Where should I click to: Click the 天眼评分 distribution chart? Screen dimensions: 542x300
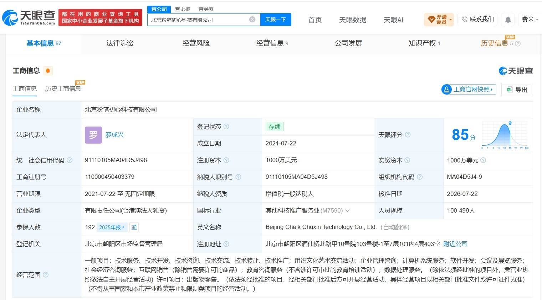(x=505, y=135)
